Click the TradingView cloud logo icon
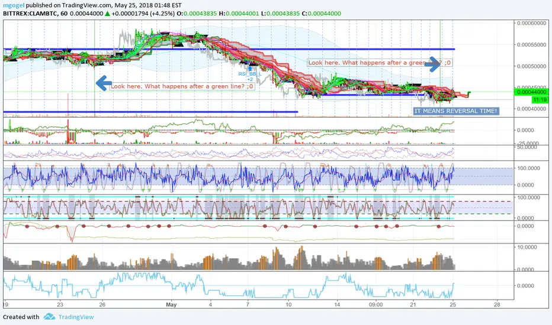The width and height of the screenshot is (552, 325). (49, 317)
